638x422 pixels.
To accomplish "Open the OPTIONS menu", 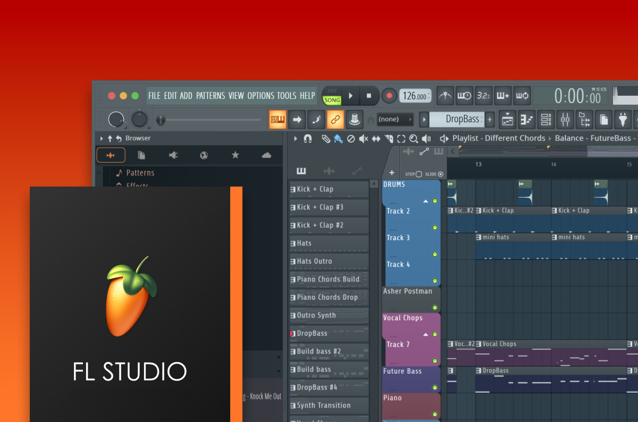I will click(261, 96).
